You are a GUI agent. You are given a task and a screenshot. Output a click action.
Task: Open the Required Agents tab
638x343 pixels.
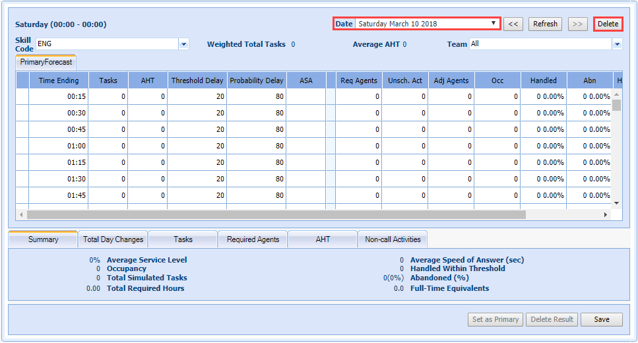(253, 239)
